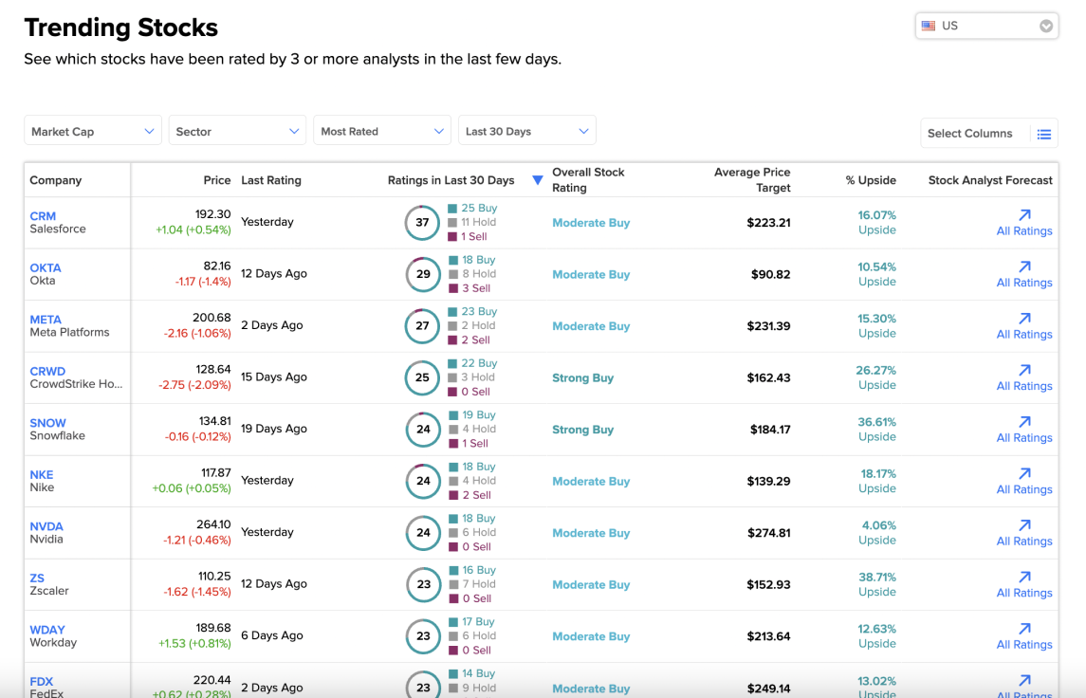Sort by the Company column header

55,180
